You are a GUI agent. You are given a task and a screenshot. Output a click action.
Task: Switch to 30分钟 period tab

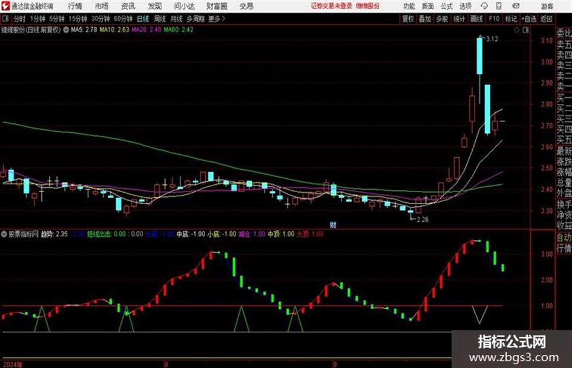(x=100, y=19)
